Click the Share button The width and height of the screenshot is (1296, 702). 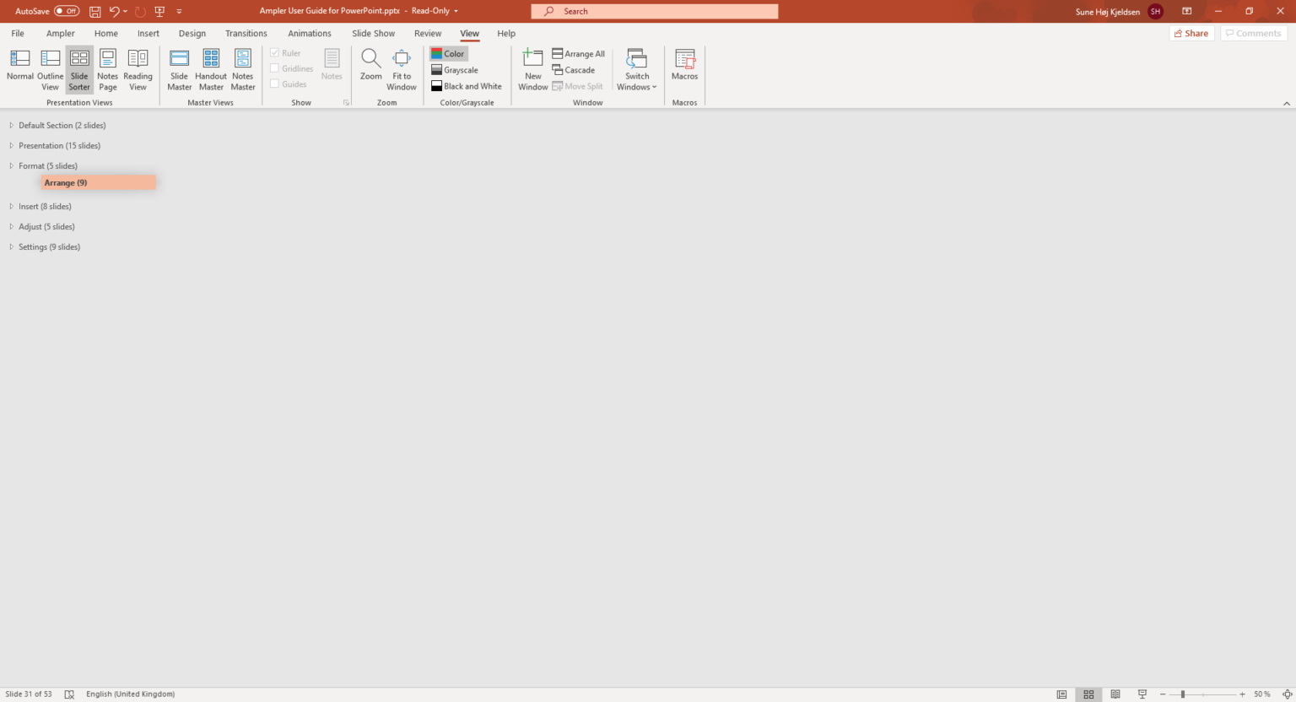coord(1191,33)
